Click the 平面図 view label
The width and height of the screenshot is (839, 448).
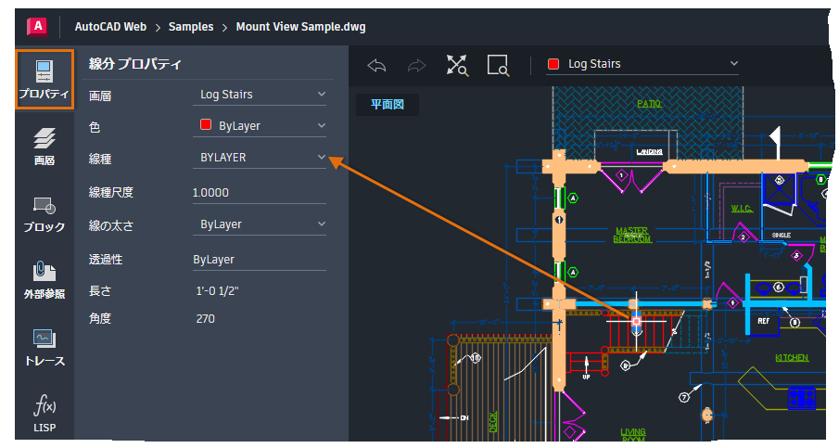tap(388, 105)
